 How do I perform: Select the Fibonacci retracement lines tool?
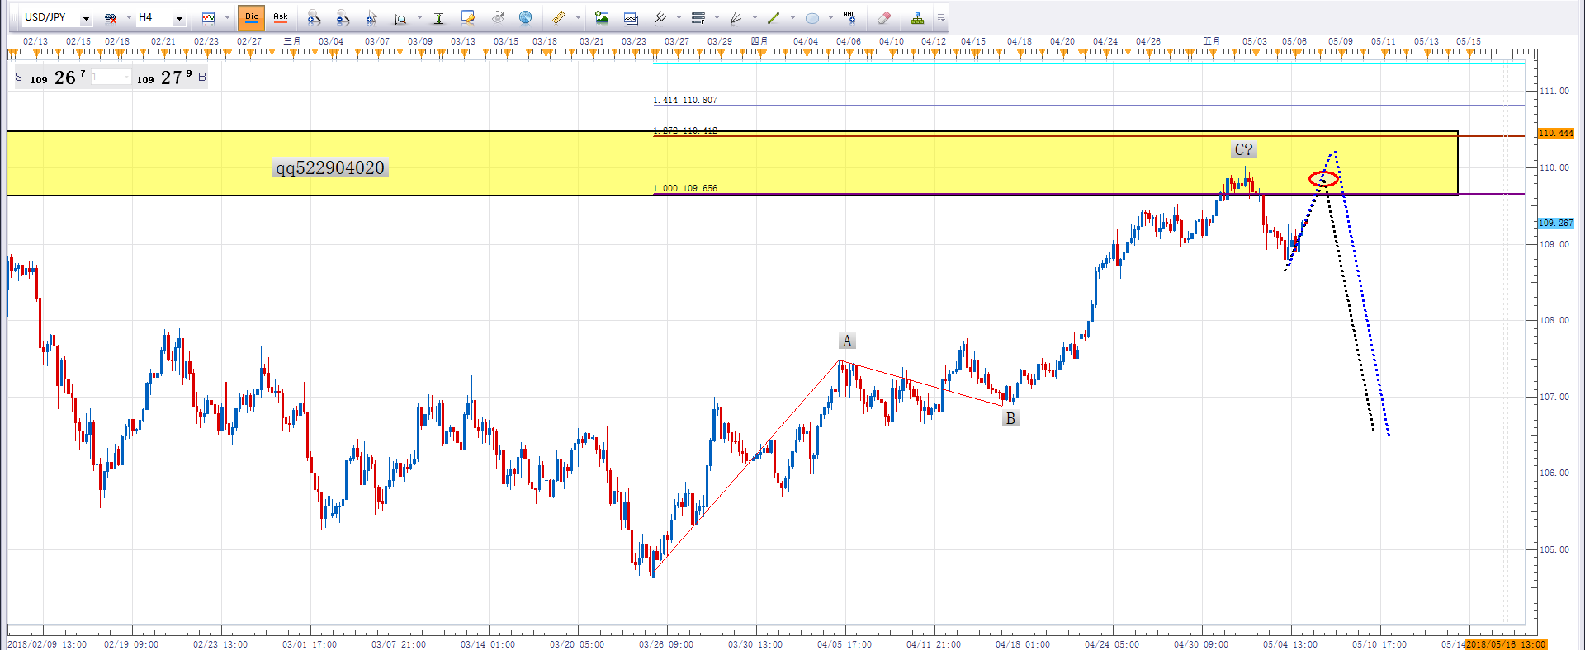(x=698, y=17)
